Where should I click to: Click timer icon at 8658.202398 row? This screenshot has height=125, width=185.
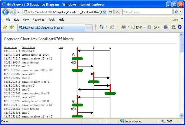click(x=73, y=101)
